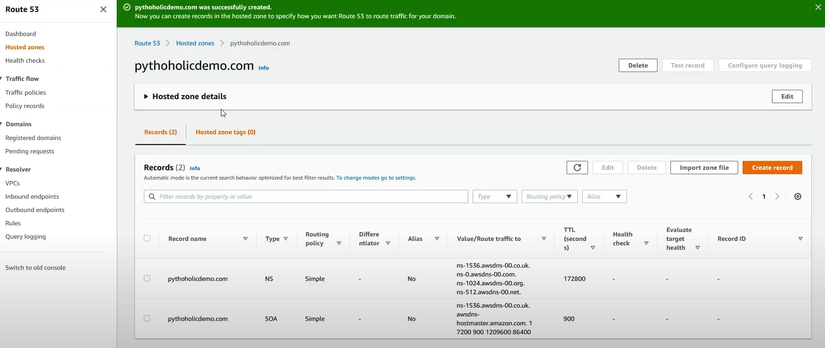Open the Alias filter dropdown
The image size is (825, 348).
coord(604,196)
